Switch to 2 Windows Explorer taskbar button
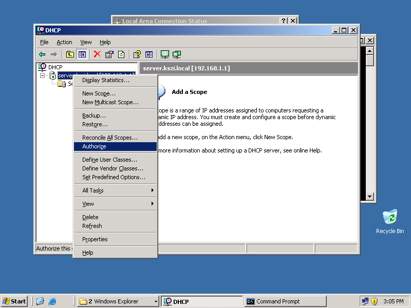 (118, 301)
